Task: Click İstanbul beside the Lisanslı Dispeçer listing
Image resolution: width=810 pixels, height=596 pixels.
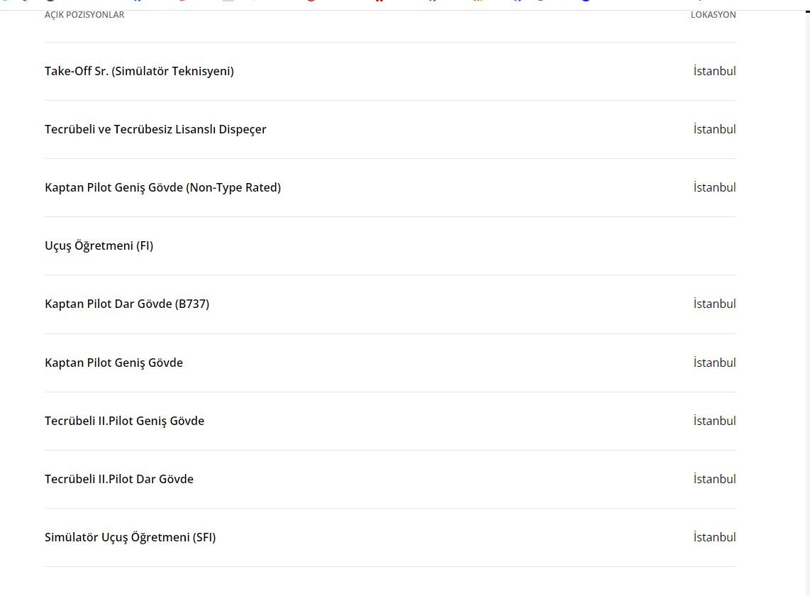Action: click(x=714, y=129)
